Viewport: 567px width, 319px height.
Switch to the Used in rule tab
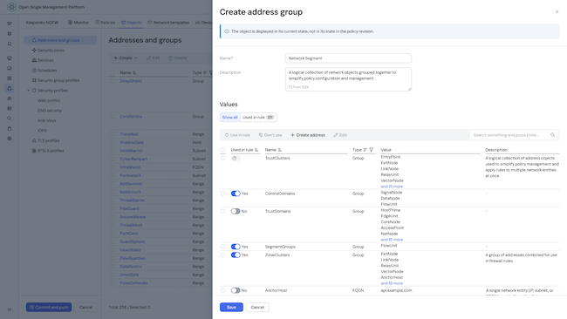[258, 118]
